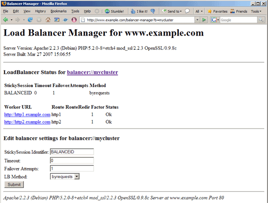Click the thumbs-down dislike icon
268x203 pixels.
point(153,11)
